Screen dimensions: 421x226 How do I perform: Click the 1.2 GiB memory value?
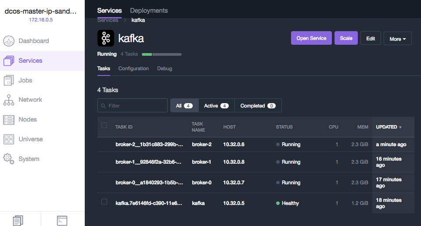pyautogui.click(x=360, y=203)
